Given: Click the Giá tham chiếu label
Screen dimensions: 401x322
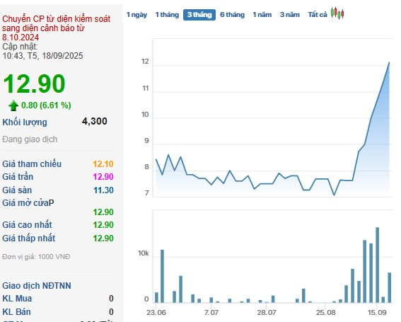Looking at the screenshot, I should point(32,163).
